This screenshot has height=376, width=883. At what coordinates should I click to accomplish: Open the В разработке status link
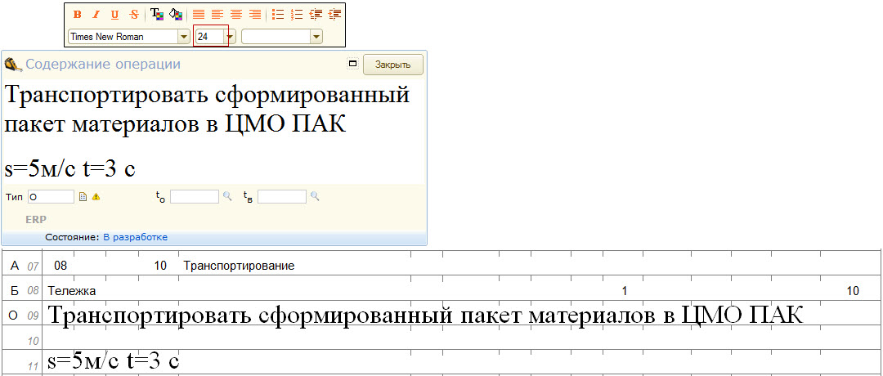click(x=135, y=237)
